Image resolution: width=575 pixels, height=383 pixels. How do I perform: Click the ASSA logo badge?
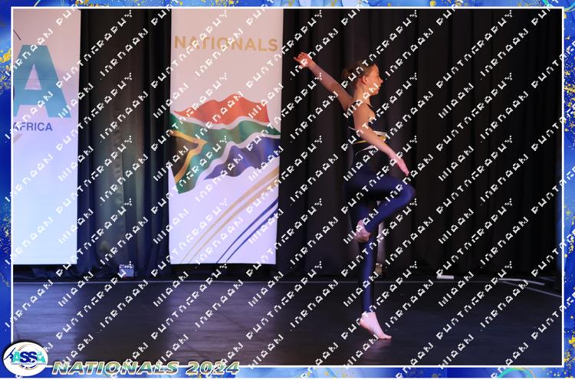(x=25, y=359)
